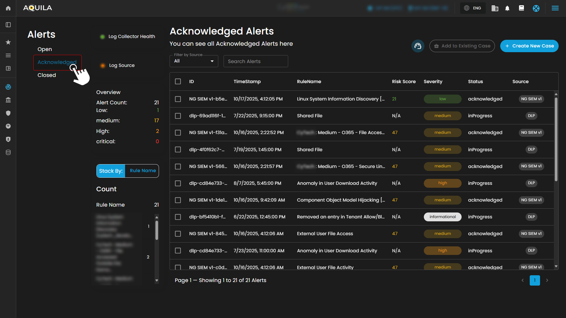Toggle the sidebar panel icon
This screenshot has height=318, width=566.
point(8,25)
